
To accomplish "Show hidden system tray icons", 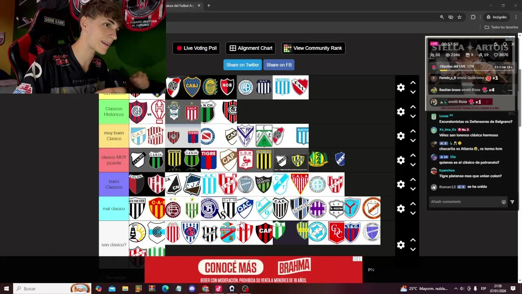I will pyautogui.click(x=456, y=289).
